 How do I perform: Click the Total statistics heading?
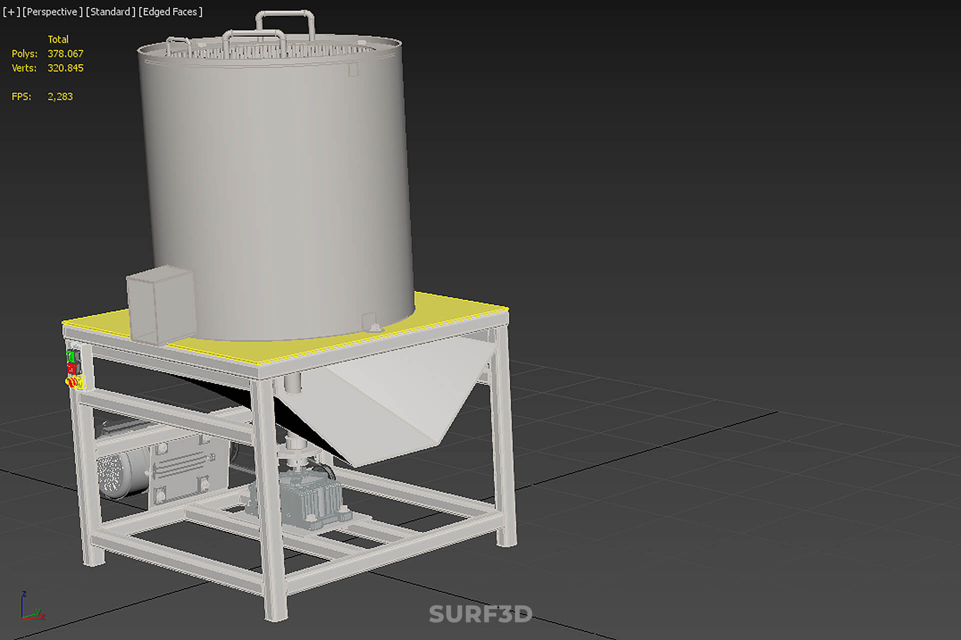58,39
